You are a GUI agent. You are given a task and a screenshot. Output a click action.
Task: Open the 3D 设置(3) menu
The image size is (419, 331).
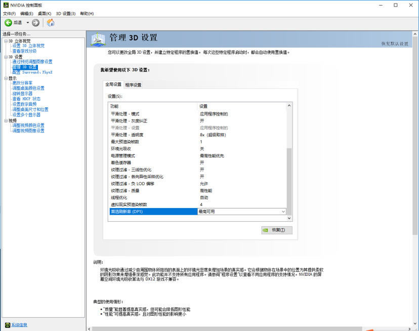pos(66,13)
